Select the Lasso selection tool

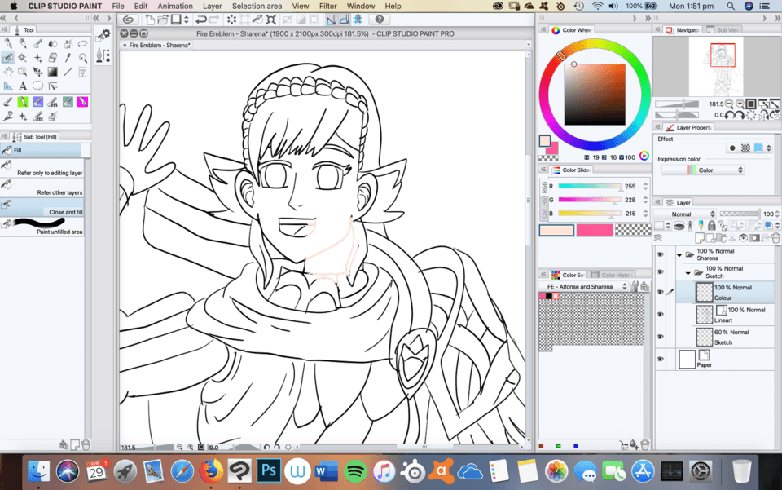click(x=83, y=43)
